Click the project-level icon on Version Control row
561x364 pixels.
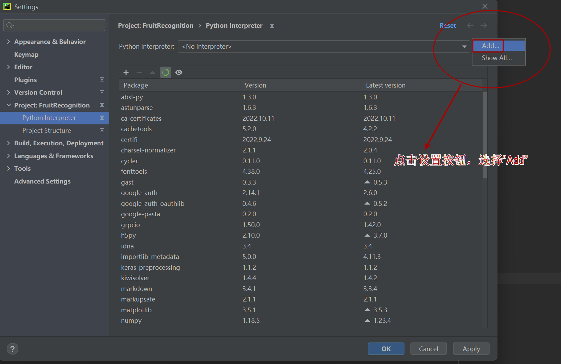click(x=102, y=92)
